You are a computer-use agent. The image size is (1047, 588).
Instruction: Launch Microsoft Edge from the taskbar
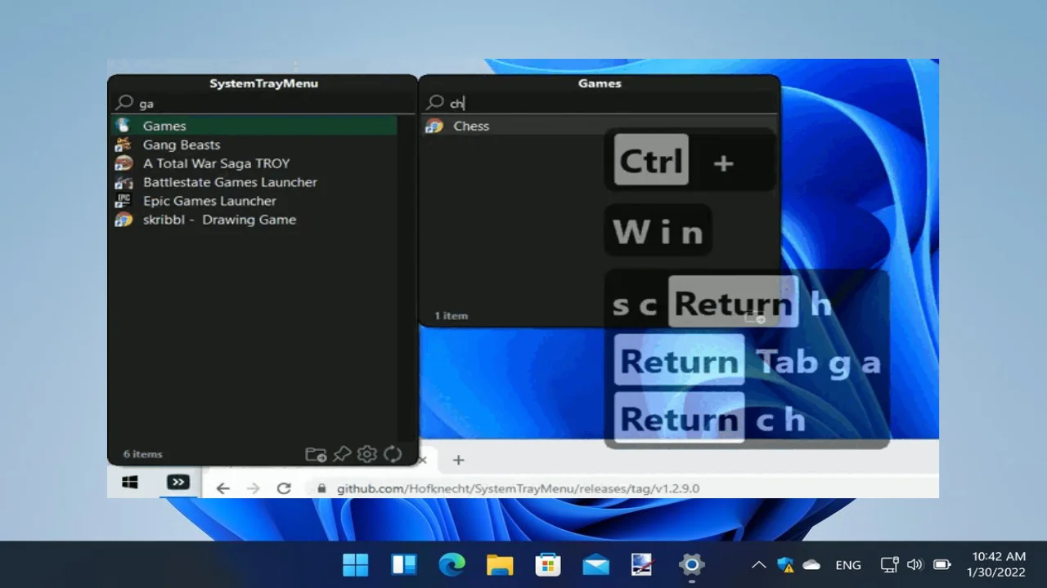(x=452, y=564)
